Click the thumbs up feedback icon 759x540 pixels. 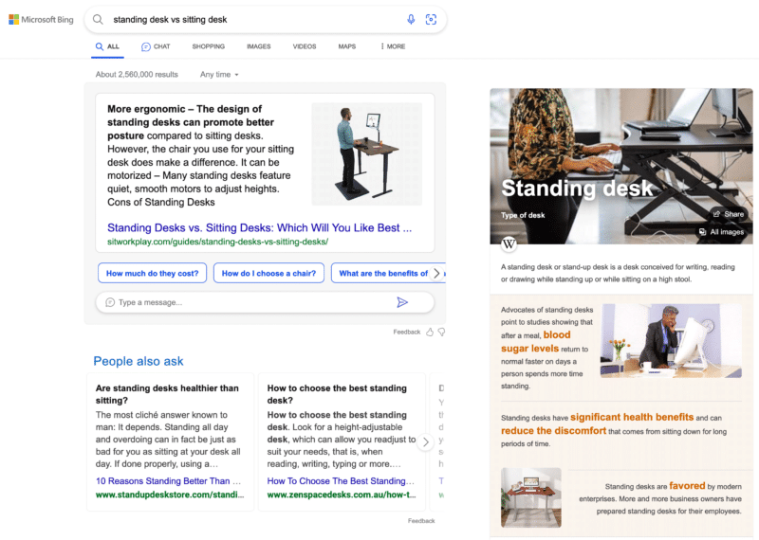coord(430,333)
